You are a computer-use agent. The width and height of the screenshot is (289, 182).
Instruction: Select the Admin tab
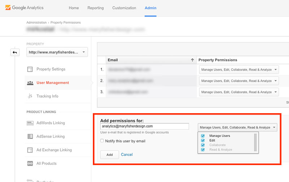[150, 8]
